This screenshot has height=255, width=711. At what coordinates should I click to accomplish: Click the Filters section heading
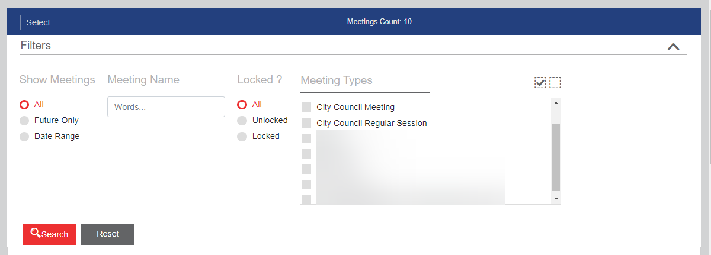(x=36, y=46)
